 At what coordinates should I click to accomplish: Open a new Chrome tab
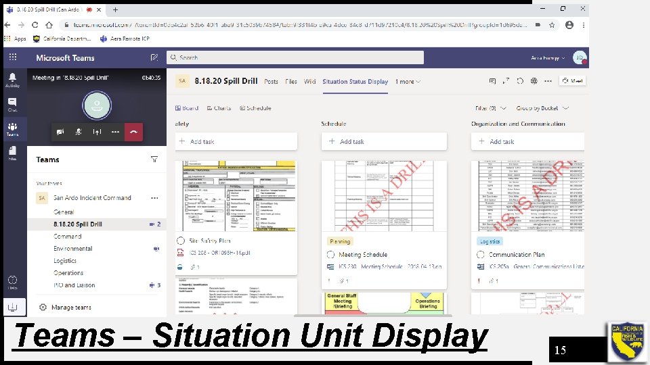tap(115, 9)
